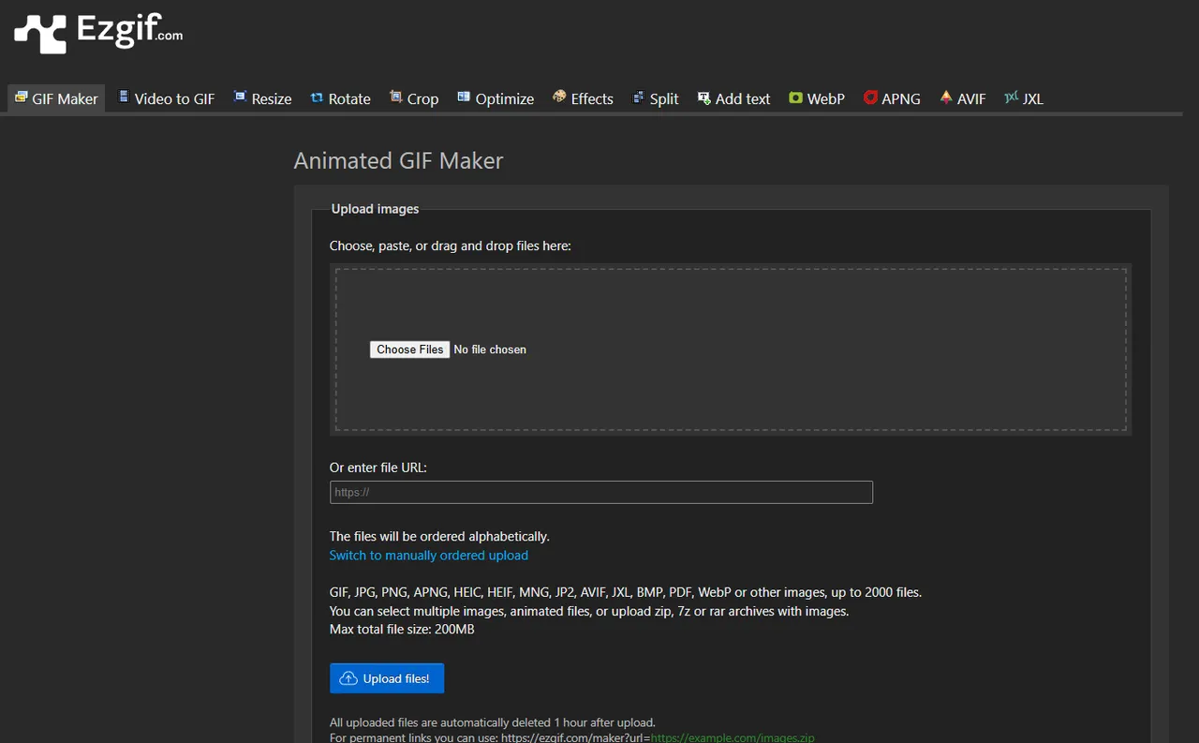Select the Crop tab label
Image resolution: width=1199 pixels, height=743 pixels.
coord(422,98)
